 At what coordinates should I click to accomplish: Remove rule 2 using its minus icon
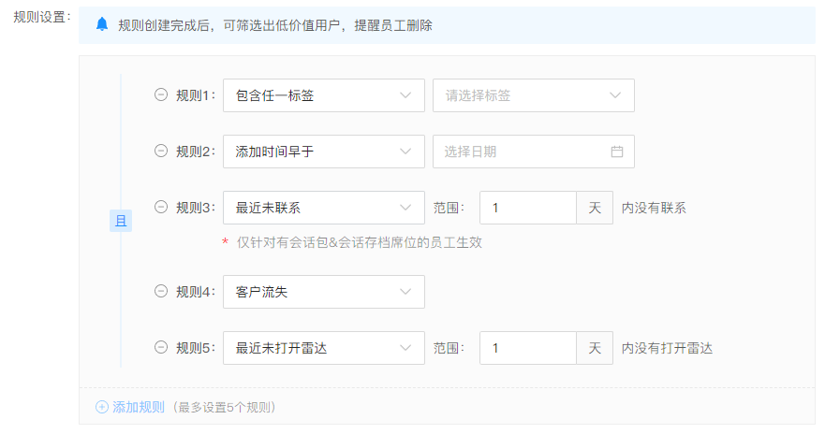click(161, 152)
